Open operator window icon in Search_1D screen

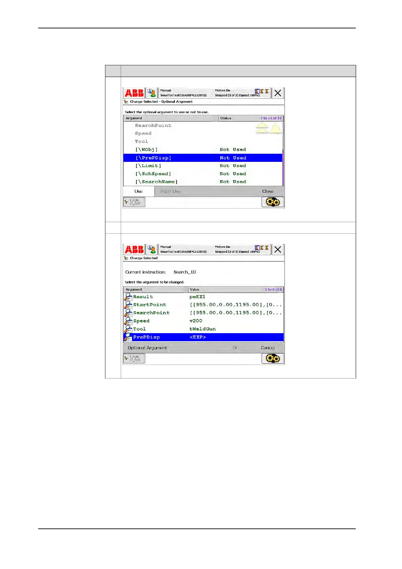[152, 249]
